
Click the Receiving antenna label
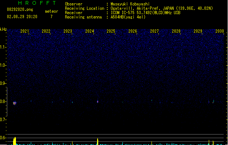click(83, 17)
